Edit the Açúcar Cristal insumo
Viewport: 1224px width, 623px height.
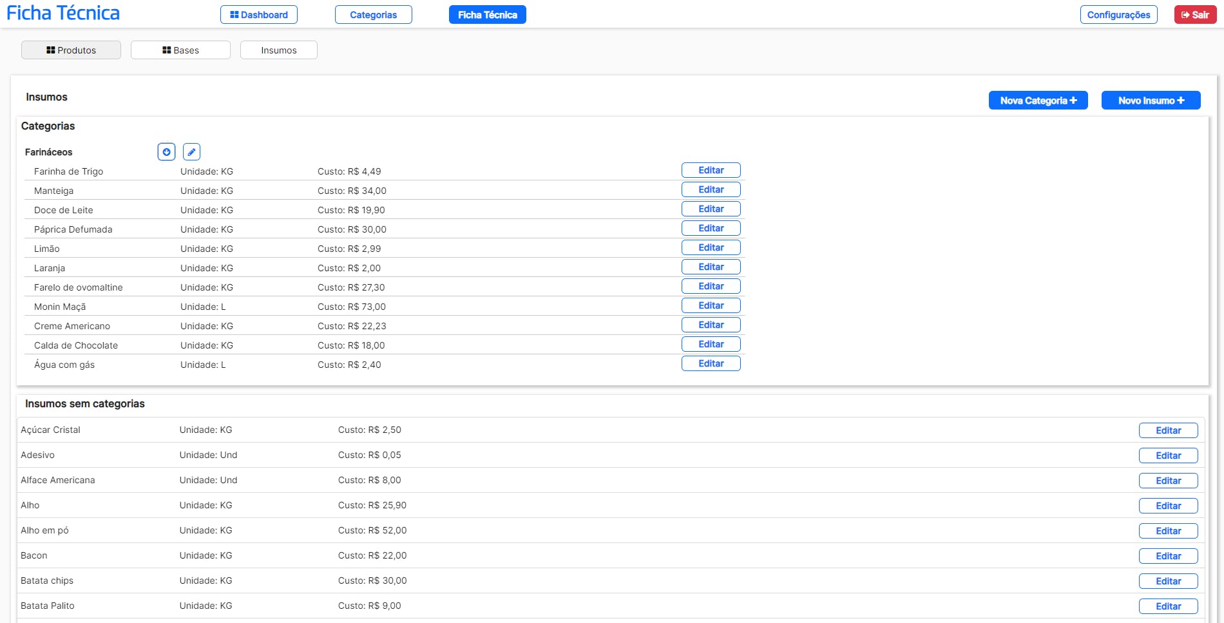(1168, 430)
